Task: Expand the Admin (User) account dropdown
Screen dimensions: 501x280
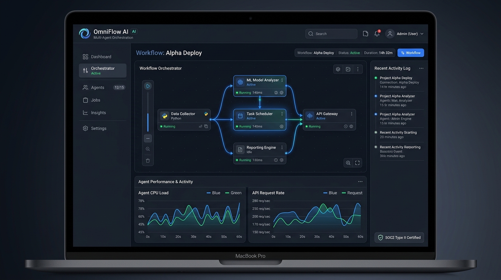Action: (422, 34)
